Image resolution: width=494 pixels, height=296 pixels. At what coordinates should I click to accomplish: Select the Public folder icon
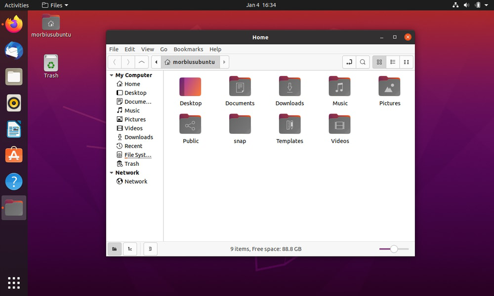pyautogui.click(x=190, y=124)
